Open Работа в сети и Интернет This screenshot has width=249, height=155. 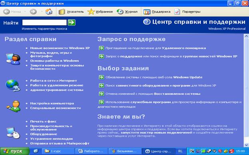pyautogui.click(x=54, y=81)
